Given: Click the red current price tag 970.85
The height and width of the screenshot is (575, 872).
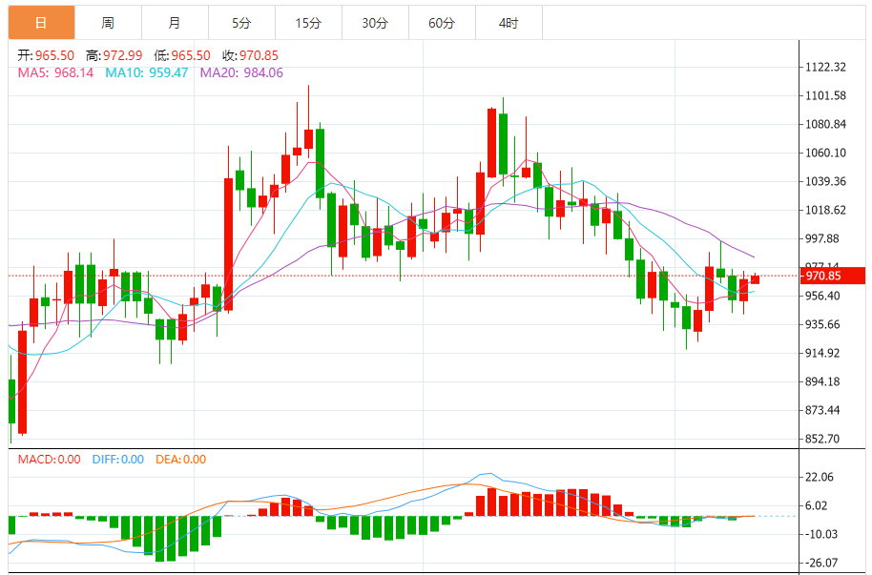Looking at the screenshot, I should [x=832, y=276].
